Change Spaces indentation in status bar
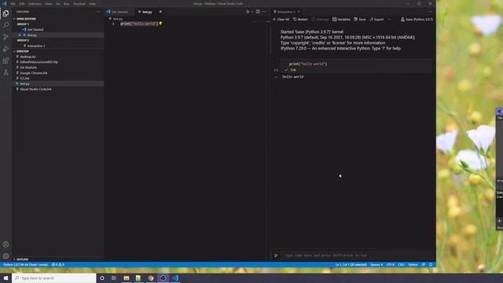The image size is (503, 283). (376, 265)
